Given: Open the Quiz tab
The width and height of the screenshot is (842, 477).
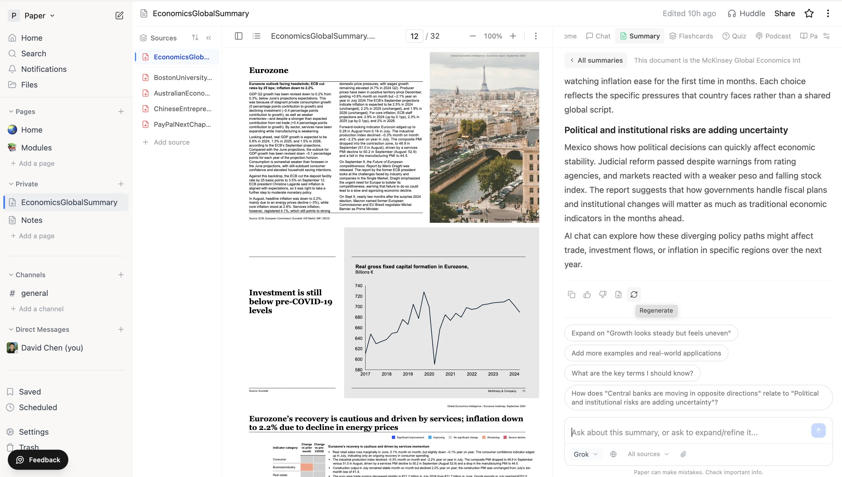Looking at the screenshot, I should [x=734, y=36].
